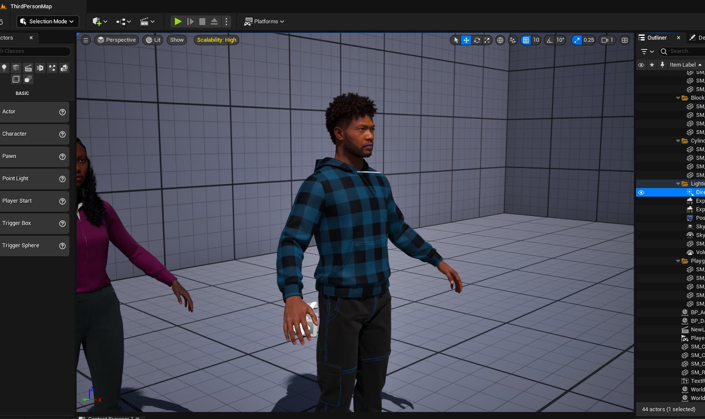Toggle viewport layout maximize icon
The width and height of the screenshot is (705, 419).
tap(625, 40)
